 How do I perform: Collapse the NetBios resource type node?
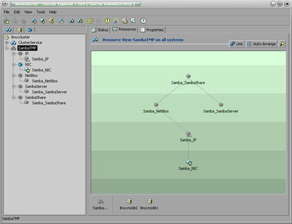(x=14, y=76)
